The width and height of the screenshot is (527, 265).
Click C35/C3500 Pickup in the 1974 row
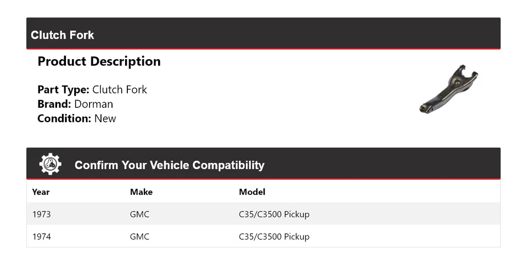pyautogui.click(x=274, y=237)
